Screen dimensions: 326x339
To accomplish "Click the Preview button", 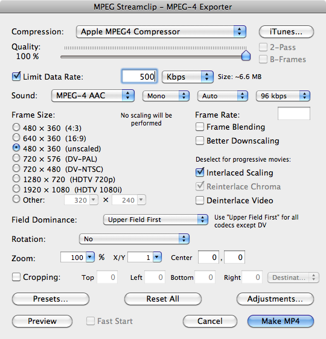I will [x=42, y=321].
